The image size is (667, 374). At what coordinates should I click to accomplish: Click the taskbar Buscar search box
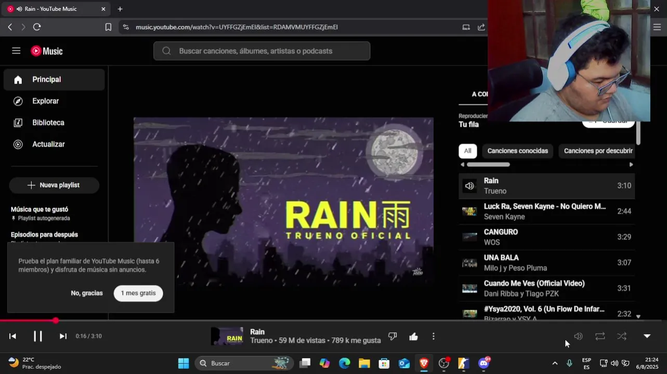[244, 363]
